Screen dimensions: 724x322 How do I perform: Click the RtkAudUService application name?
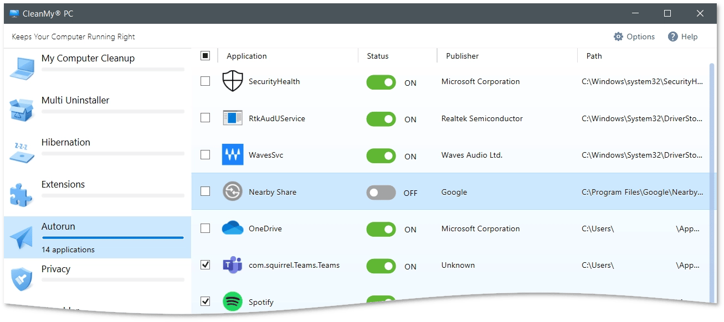pyautogui.click(x=277, y=118)
